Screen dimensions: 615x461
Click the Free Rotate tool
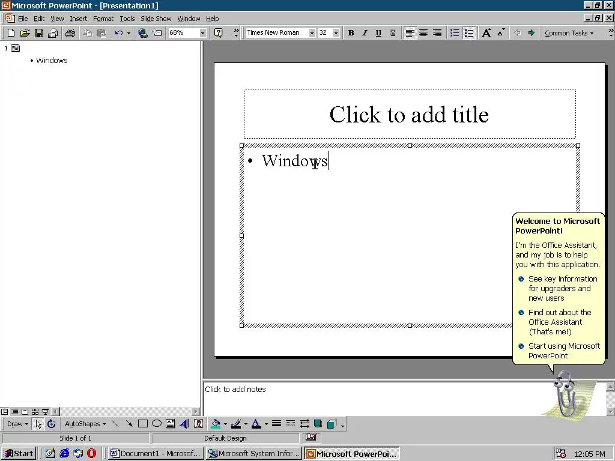click(x=52, y=424)
